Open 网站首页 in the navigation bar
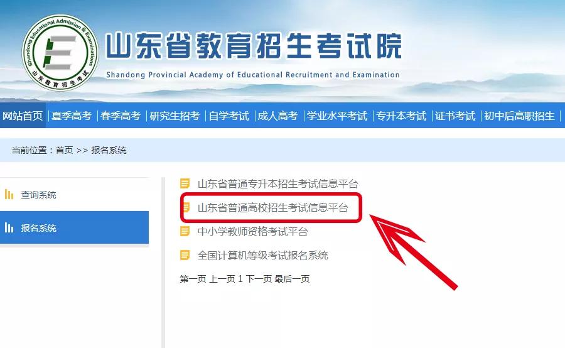 click(23, 116)
